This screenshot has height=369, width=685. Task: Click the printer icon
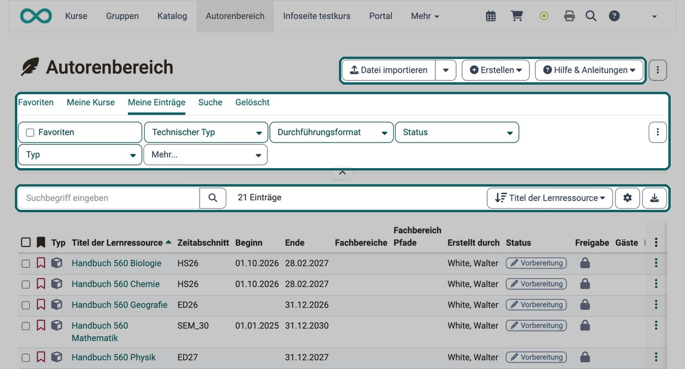pos(569,16)
